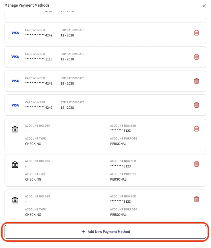This screenshot has width=211, height=248.
Task: Click PERSONAL in the middle bank account card
Action: click(118, 179)
